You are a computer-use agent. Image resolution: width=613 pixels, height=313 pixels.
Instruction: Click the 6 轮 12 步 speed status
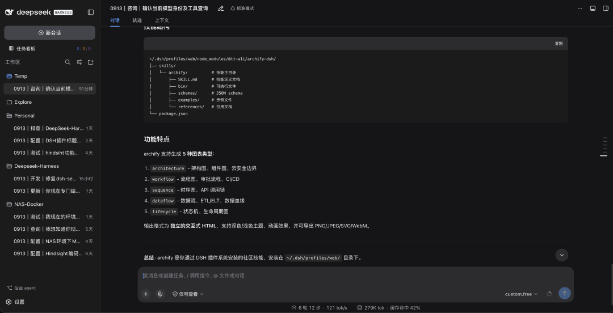320,308
